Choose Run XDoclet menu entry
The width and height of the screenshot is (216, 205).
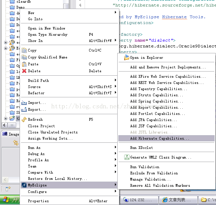[x=166, y=148]
